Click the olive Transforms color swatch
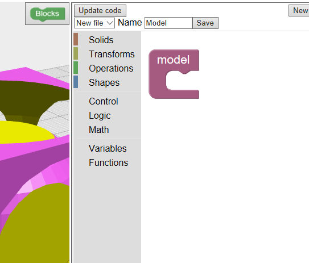Screen dimensions: 309x263 coord(76,53)
